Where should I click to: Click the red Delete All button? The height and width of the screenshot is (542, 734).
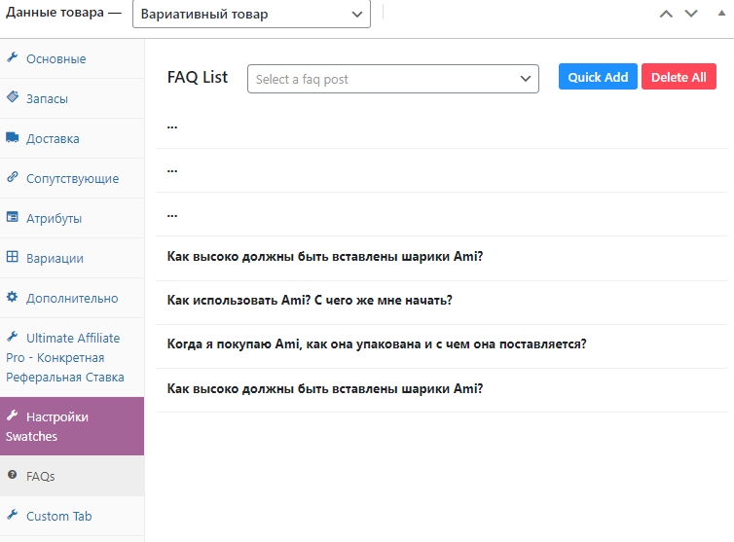pos(679,77)
